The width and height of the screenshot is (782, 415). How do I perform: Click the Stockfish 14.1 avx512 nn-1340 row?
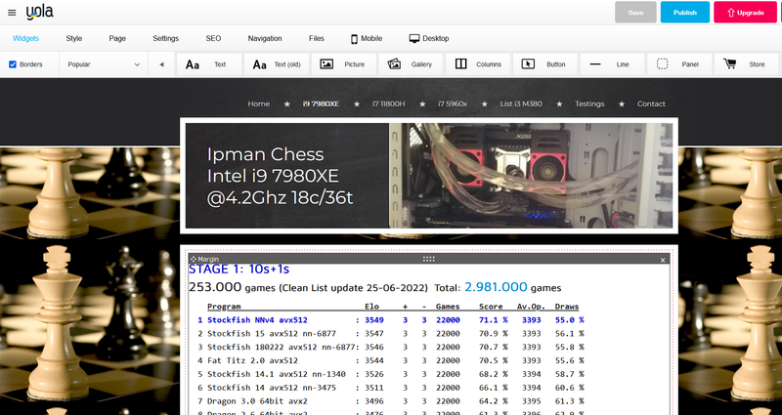pos(390,374)
